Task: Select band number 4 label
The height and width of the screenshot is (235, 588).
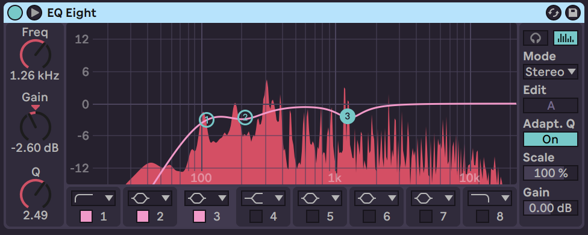Action: [274, 216]
